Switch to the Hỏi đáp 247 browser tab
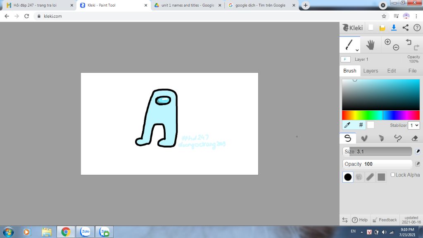Screen dimensions: 423x238 click(40, 5)
